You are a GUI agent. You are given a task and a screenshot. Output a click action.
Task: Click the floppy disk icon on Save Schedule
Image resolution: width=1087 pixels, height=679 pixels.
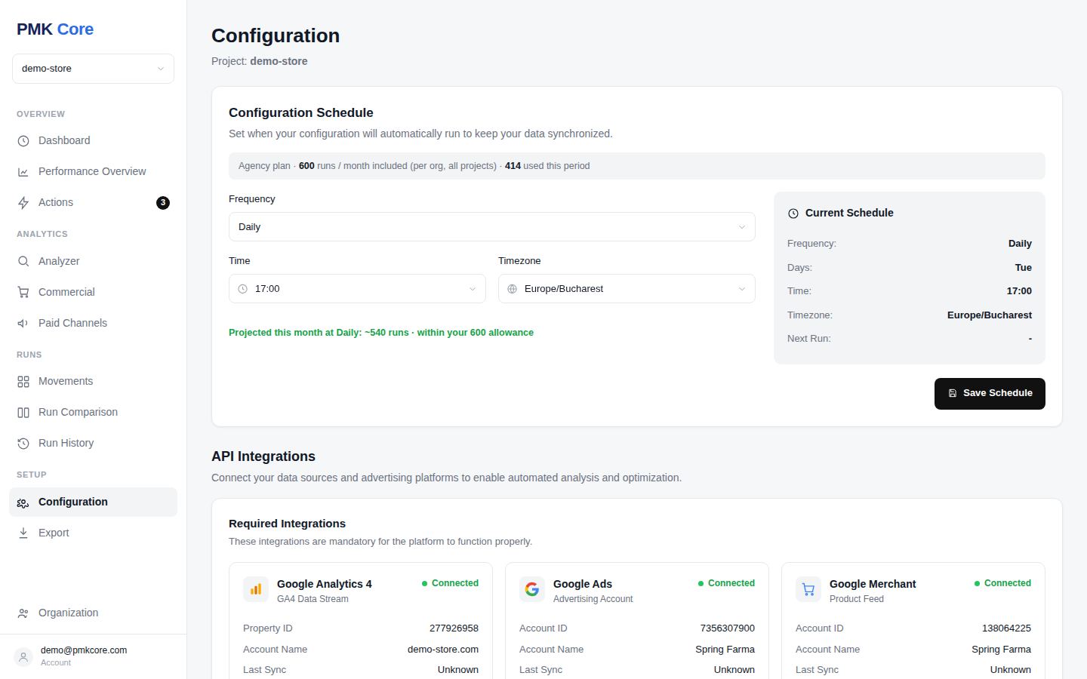pos(953,393)
